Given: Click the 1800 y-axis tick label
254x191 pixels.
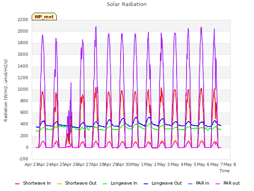Looking at the screenshot, I should (x=23, y=43).
